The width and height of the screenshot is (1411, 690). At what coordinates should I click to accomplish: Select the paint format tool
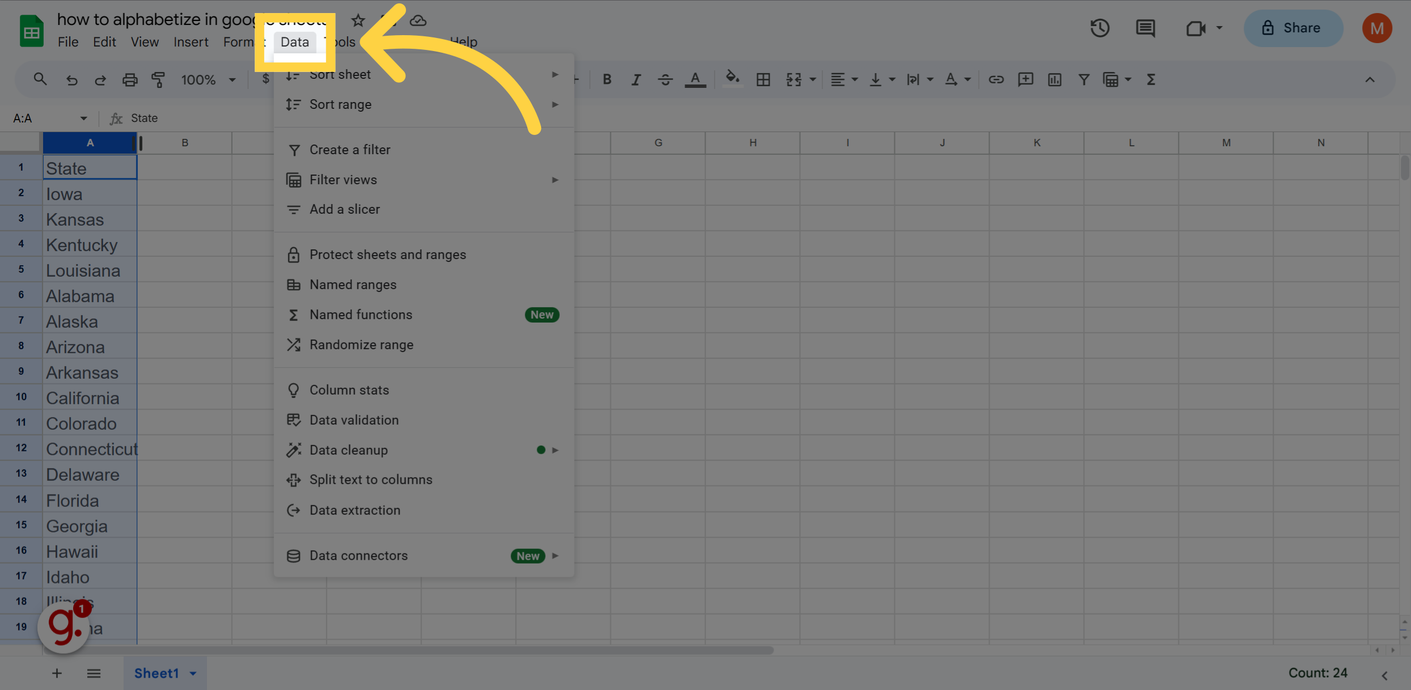coord(159,80)
